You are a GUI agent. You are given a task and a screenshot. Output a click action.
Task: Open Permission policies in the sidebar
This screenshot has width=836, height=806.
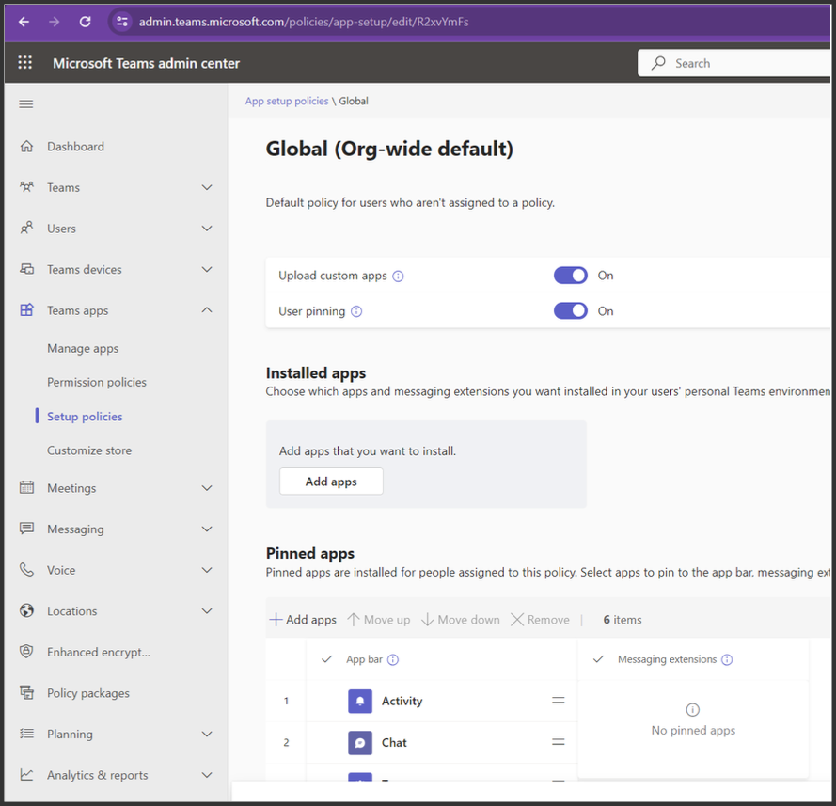(x=97, y=382)
